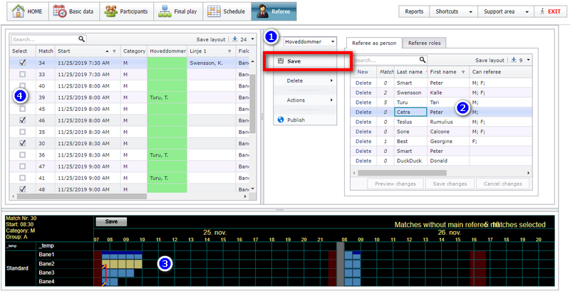This screenshot has height=291, width=570.
Task: Toggle checkbox for match 45
Action: tap(23, 108)
